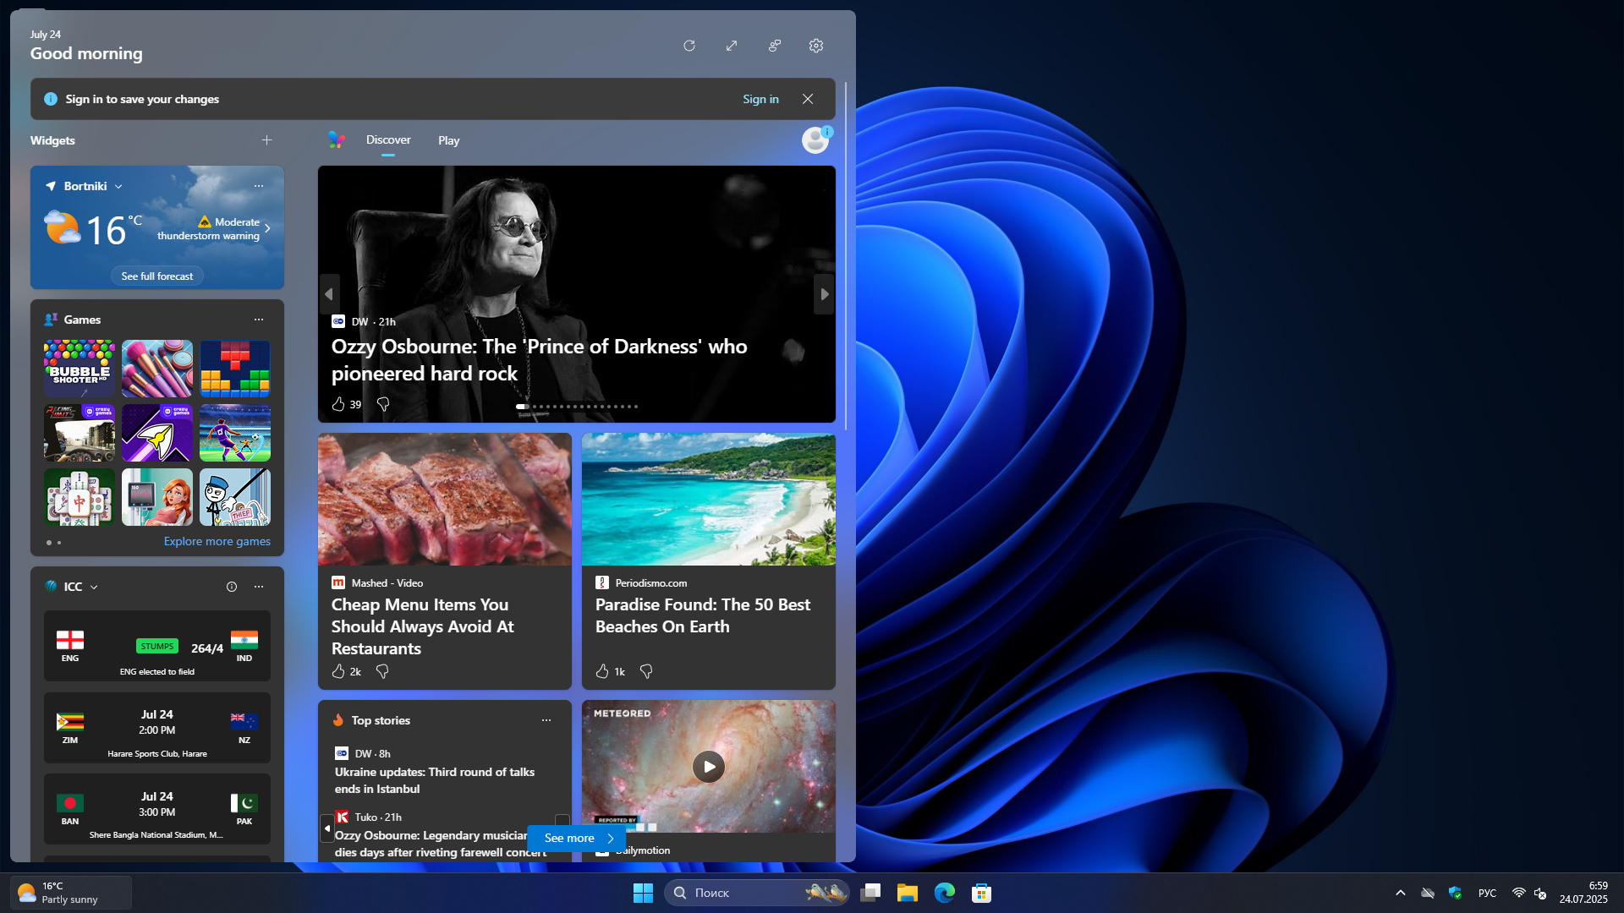
Task: Open ICC widget info icon
Action: click(232, 587)
